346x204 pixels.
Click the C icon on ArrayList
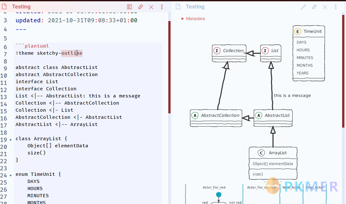(x=261, y=153)
